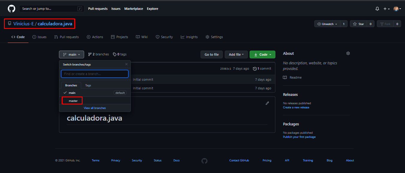405x173 pixels.
Task: Select the Branches tab in popup
Action: [x=71, y=85]
